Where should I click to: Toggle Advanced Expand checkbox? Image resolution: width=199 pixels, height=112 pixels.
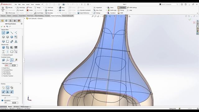point(2,55)
